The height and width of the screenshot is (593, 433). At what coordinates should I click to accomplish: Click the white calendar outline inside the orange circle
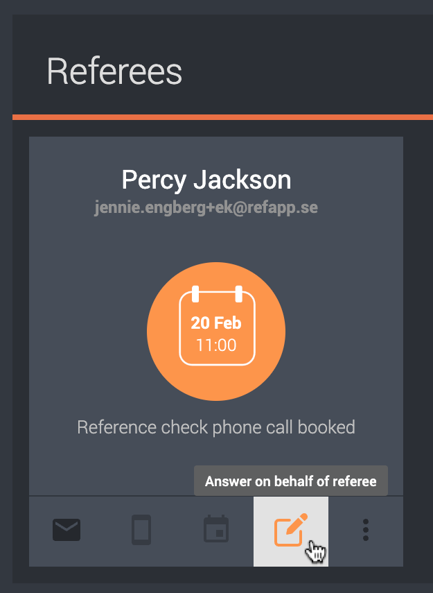pyautogui.click(x=218, y=326)
